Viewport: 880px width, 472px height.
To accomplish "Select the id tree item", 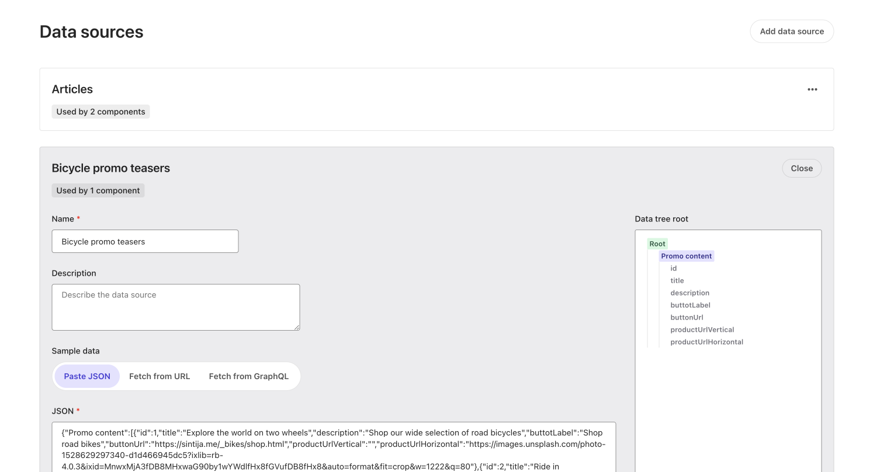I will (674, 268).
